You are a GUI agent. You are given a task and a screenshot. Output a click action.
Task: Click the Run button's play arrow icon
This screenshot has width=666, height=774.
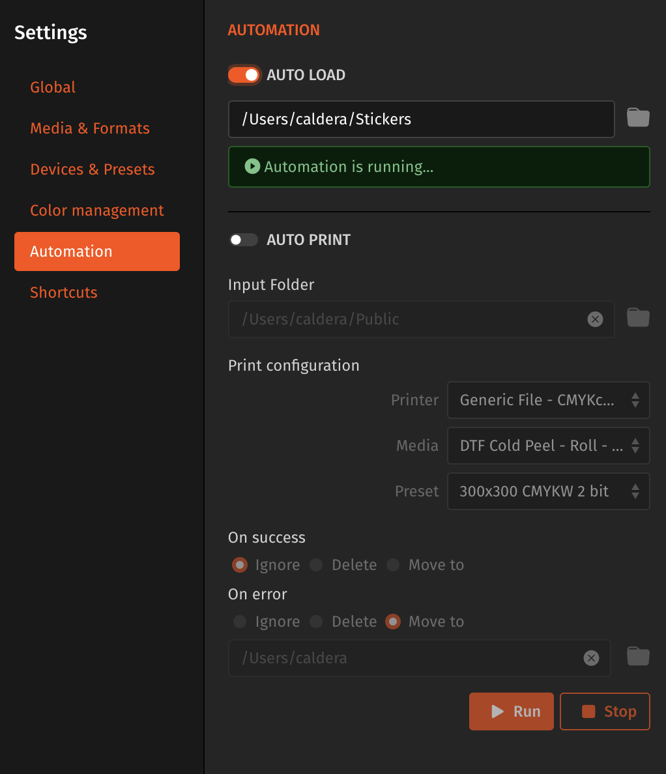click(x=497, y=711)
